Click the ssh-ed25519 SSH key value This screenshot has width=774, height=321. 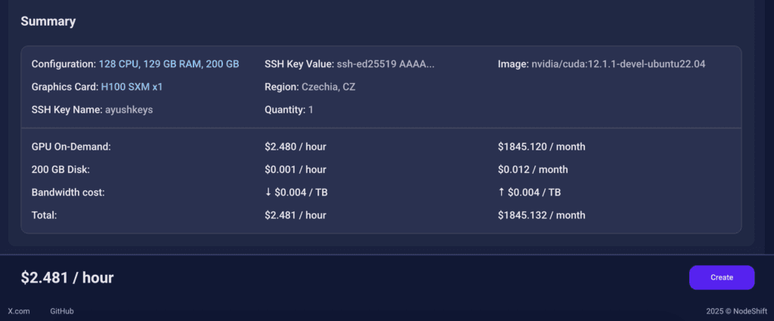click(385, 64)
